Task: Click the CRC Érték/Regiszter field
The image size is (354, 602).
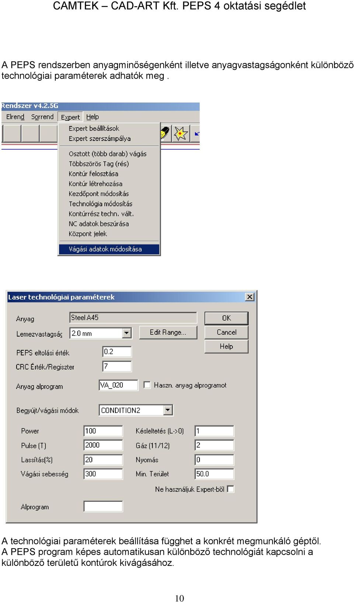Action: point(117,366)
